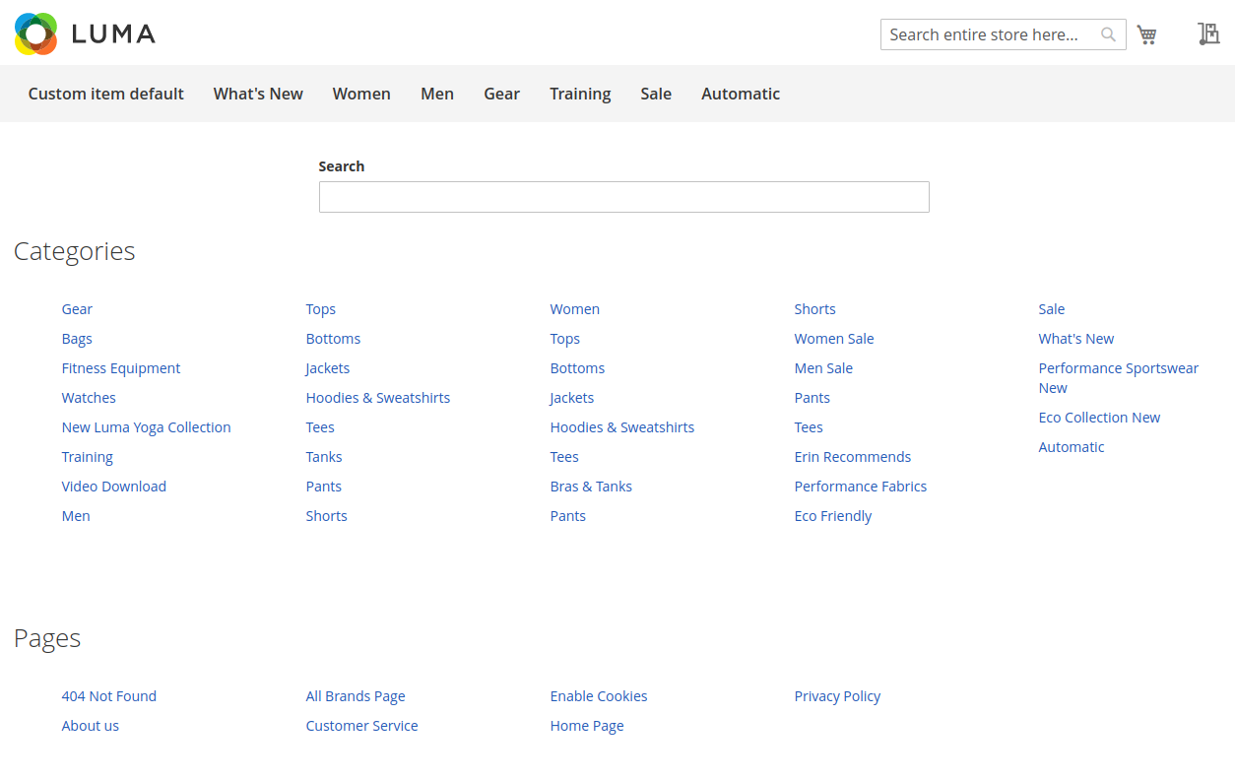The width and height of the screenshot is (1235, 780).
Task: Open the 404 Not Found page link
Action: point(109,696)
